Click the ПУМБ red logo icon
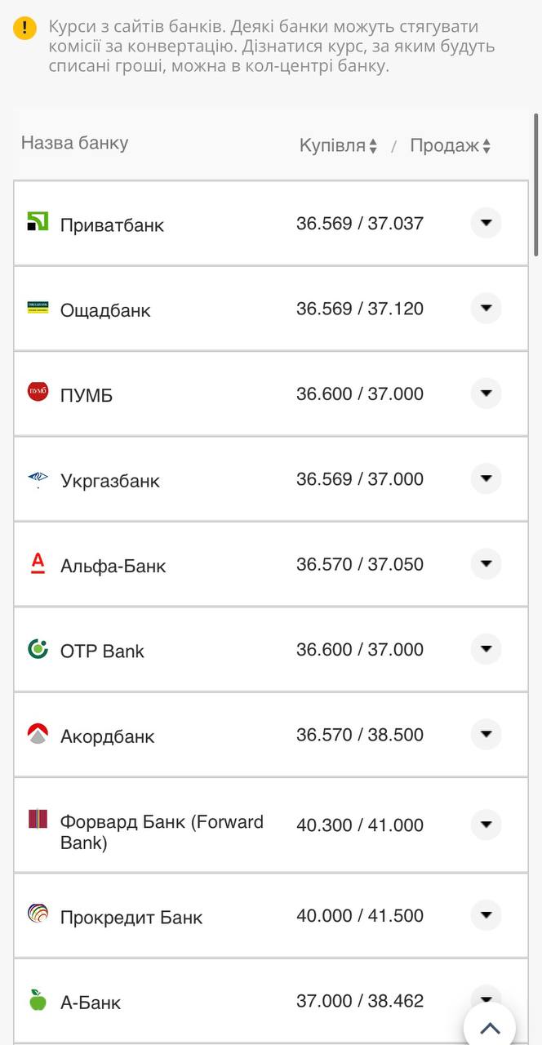The width and height of the screenshot is (542, 1045). [x=38, y=392]
